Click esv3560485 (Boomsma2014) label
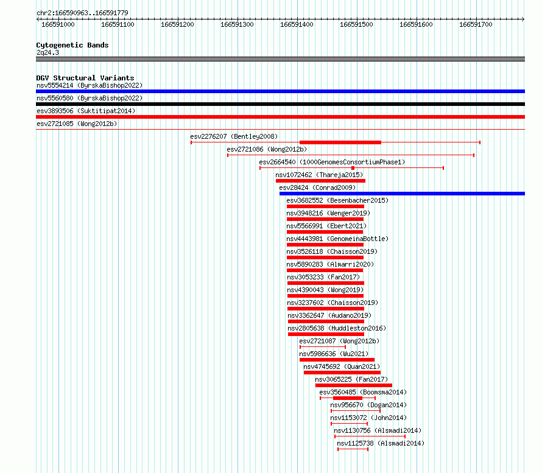 (x=363, y=392)
